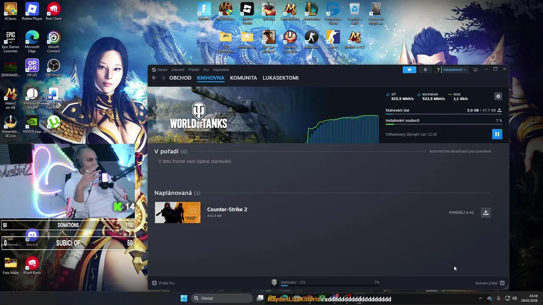The width and height of the screenshot is (543, 305).
Task: Open the Zobrazit menu
Action: point(178,69)
